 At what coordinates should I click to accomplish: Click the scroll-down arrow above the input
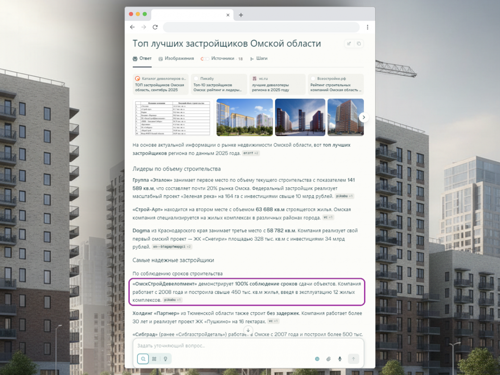pos(248,330)
